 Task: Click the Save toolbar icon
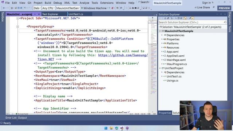(x=19, y=8)
